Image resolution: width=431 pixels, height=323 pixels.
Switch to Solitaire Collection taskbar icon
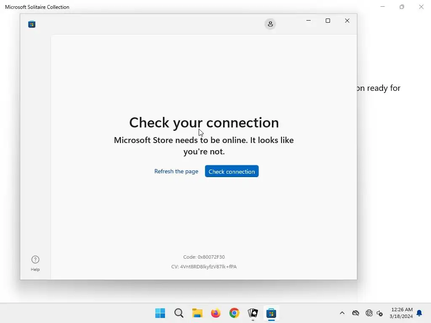pos(253,313)
